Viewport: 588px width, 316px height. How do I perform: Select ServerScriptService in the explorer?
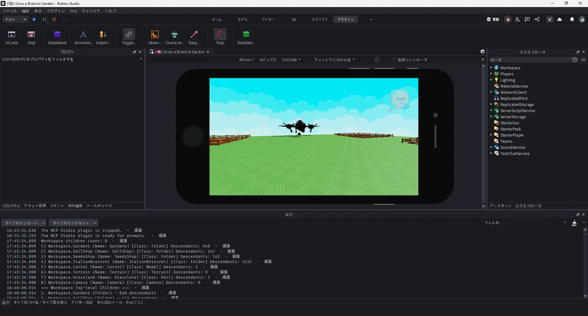pyautogui.click(x=517, y=111)
